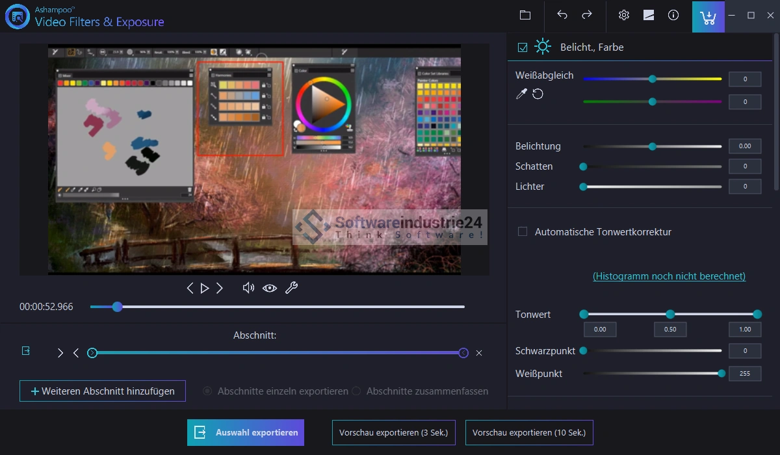Viewport: 780px width, 455px height.
Task: Open the wrench tools icon under the preview
Action: [292, 288]
